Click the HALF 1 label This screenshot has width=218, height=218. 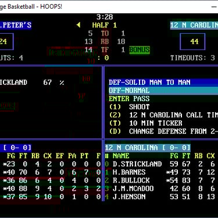[x=105, y=25]
